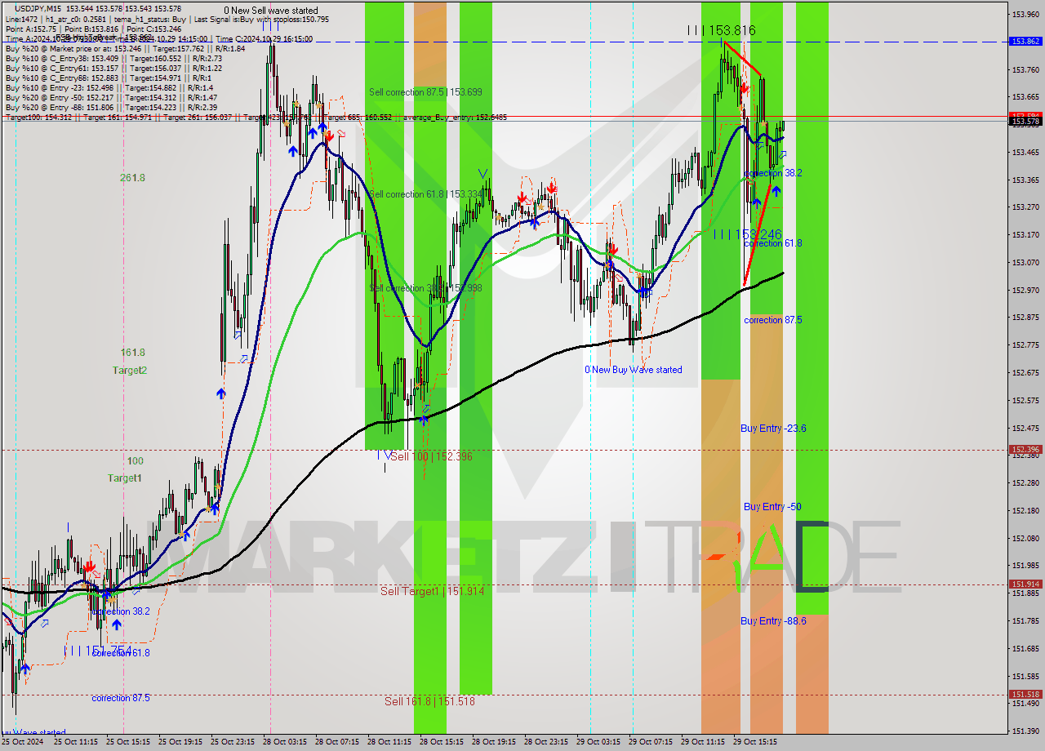Click the '28 Oct 23:15' time axis label

click(545, 742)
